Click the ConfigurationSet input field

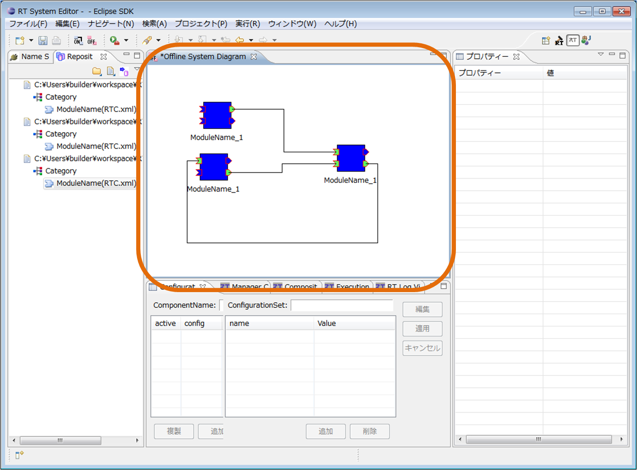(x=342, y=305)
